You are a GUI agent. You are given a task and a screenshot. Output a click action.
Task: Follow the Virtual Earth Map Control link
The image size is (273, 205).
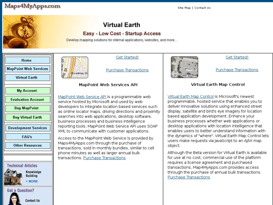[x=190, y=96]
